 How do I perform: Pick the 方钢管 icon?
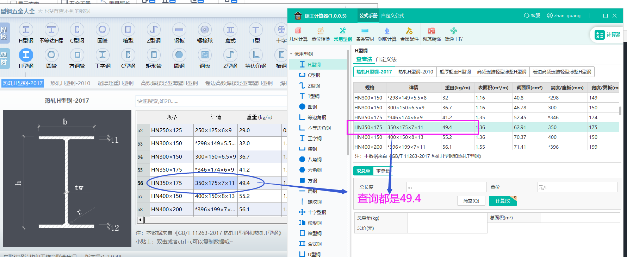[77, 58]
